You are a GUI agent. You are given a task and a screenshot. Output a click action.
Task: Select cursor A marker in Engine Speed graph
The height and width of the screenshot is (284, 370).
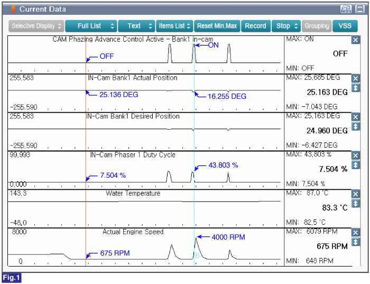[x=89, y=255]
